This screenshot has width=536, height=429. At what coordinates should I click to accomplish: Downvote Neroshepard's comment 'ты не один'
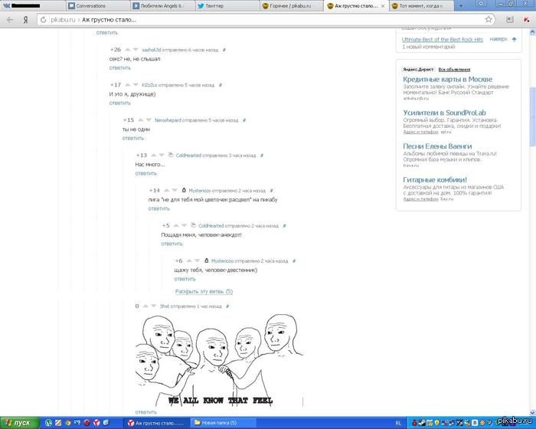point(149,120)
